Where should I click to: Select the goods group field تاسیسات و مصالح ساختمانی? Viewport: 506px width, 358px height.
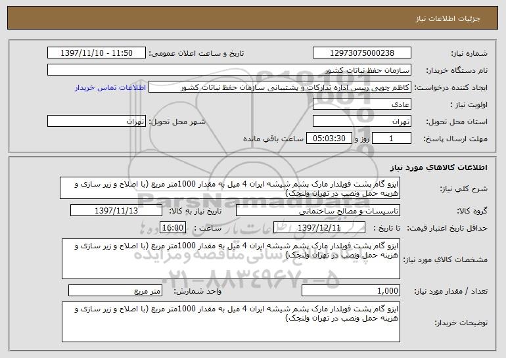(x=318, y=211)
